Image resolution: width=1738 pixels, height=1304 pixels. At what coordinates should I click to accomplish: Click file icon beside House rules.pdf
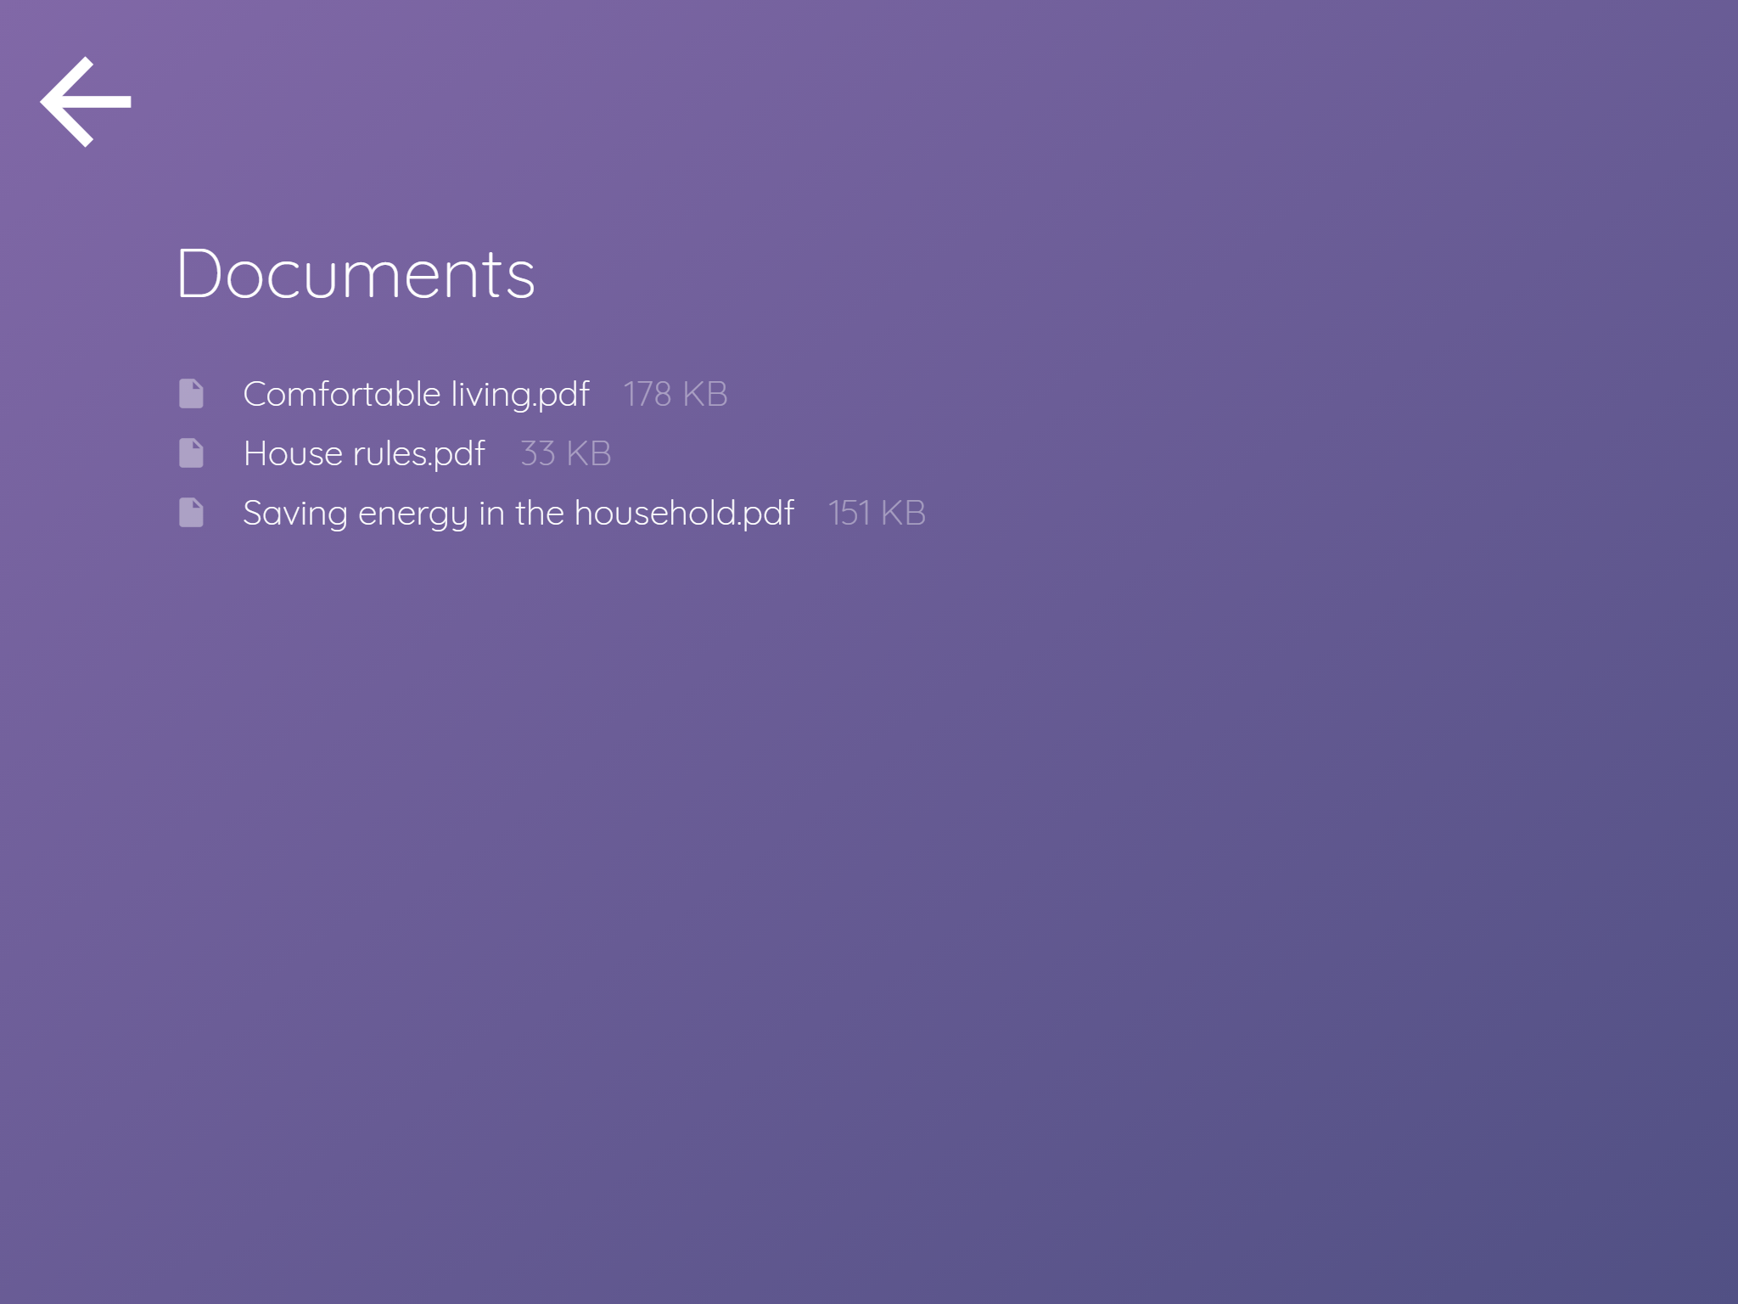pos(191,453)
